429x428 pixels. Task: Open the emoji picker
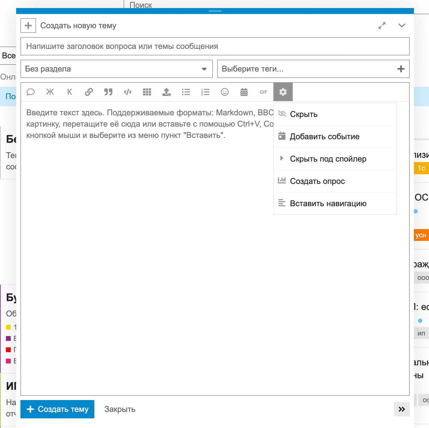pyautogui.click(x=225, y=92)
